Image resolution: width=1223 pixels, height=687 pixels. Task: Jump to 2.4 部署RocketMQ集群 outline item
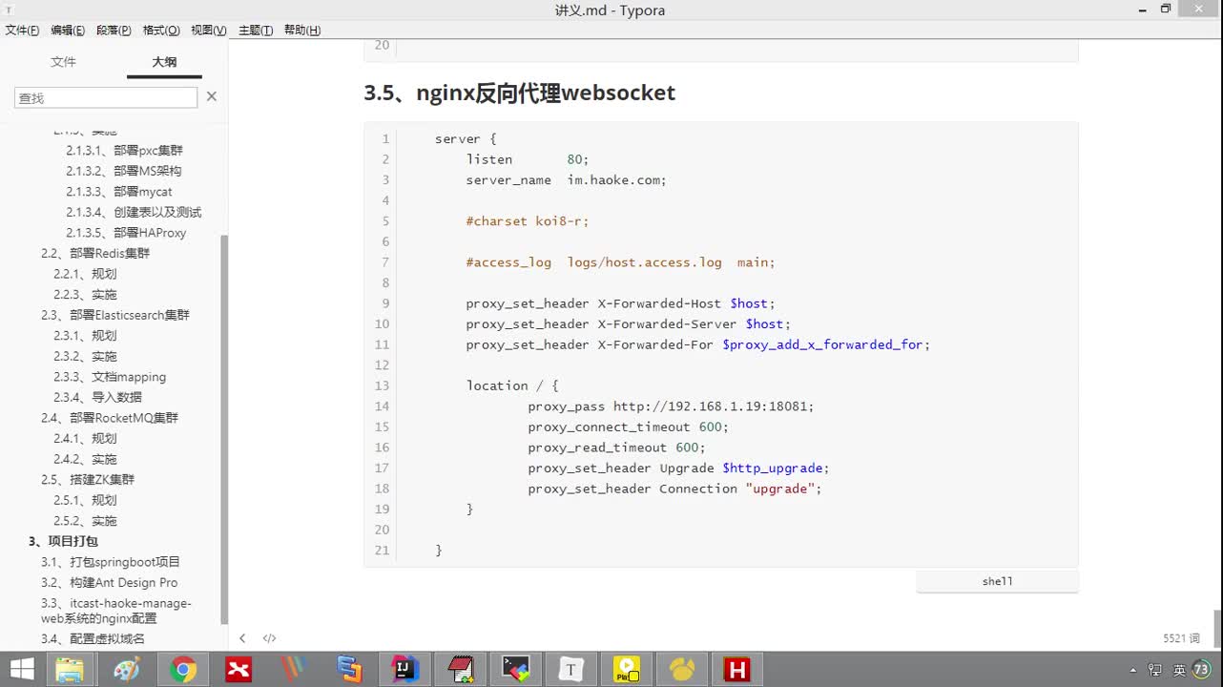[110, 418]
